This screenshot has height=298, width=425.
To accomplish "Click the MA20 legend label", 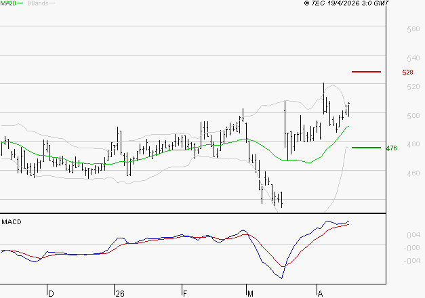I will (7, 4).
